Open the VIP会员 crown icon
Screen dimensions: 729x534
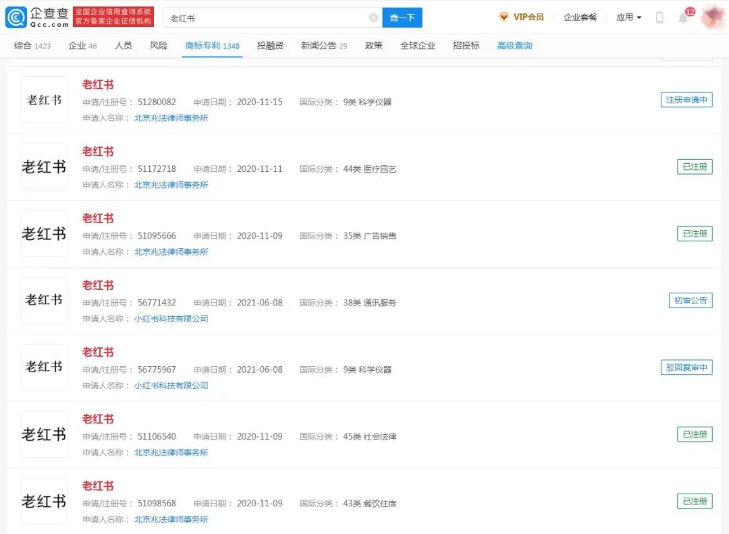click(504, 17)
